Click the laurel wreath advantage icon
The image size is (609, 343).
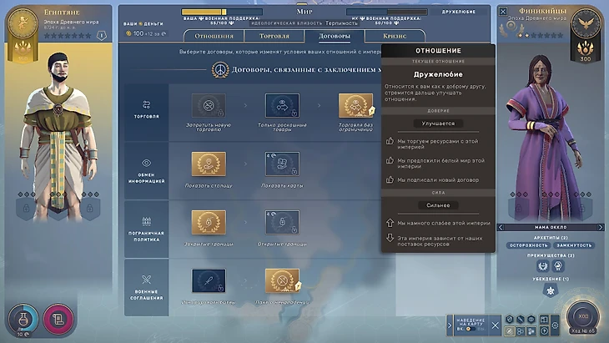[x=542, y=266]
